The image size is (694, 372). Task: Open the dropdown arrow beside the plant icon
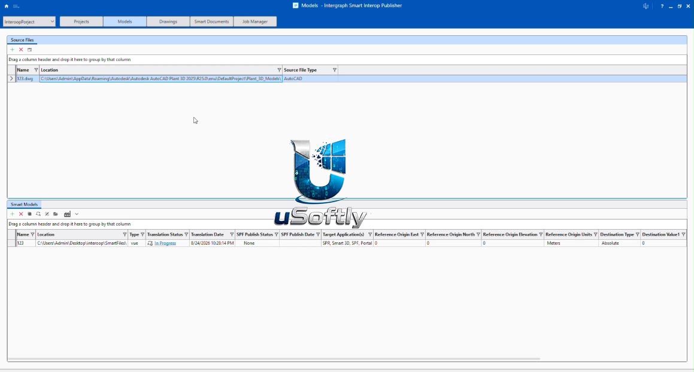(77, 214)
